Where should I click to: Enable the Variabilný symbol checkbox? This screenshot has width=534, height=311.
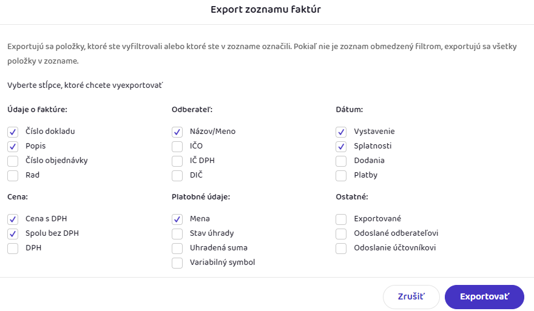(x=177, y=263)
